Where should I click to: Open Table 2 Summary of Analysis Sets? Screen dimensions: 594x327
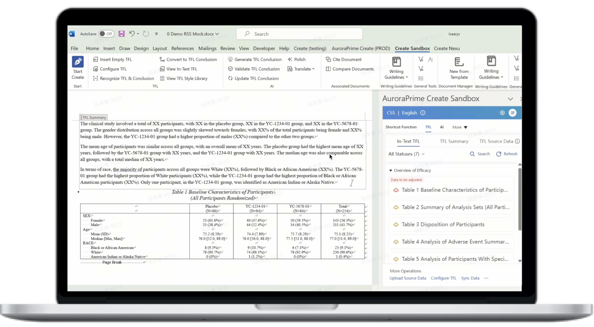[451, 207]
